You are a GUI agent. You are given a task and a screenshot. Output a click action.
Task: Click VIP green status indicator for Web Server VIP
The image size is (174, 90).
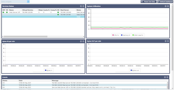pyautogui.click(x=3, y=12)
